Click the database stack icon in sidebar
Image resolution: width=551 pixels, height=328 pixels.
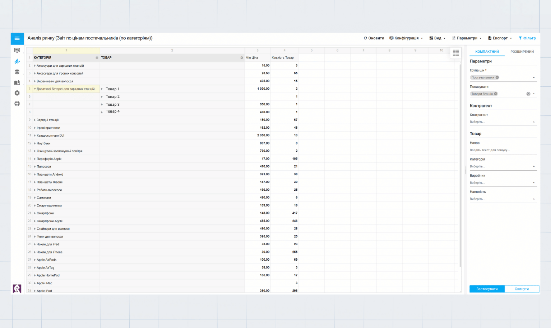point(17,72)
